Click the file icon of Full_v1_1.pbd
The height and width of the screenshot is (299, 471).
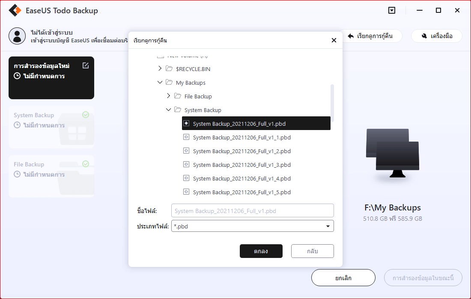186,137
